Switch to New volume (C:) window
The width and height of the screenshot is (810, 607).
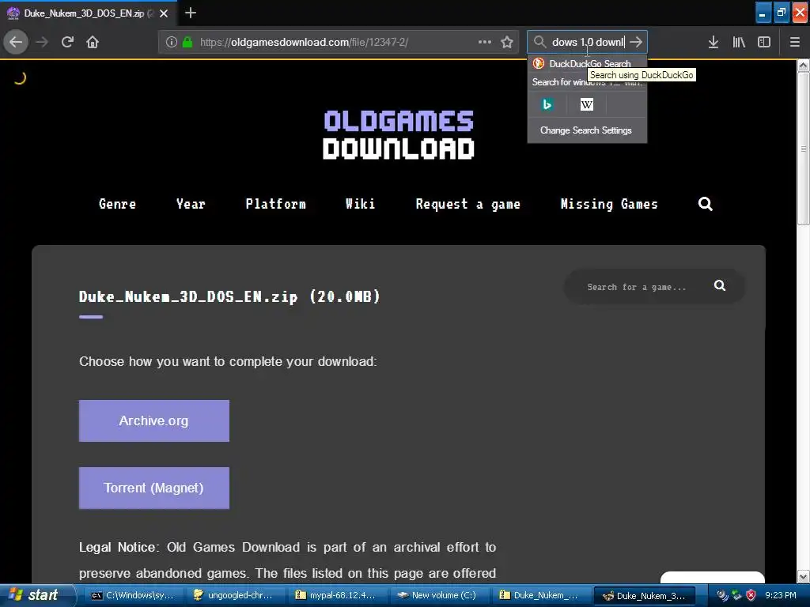tap(437, 596)
